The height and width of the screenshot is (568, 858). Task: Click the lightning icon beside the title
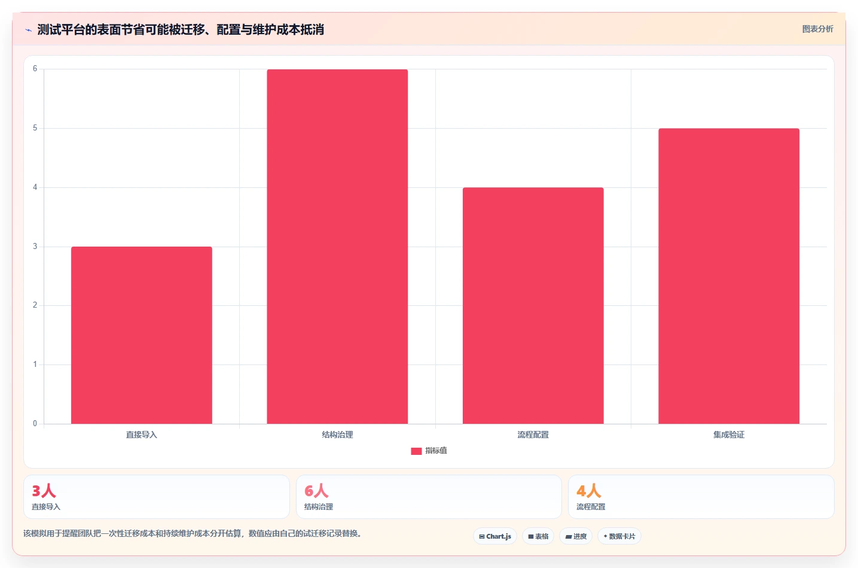28,30
